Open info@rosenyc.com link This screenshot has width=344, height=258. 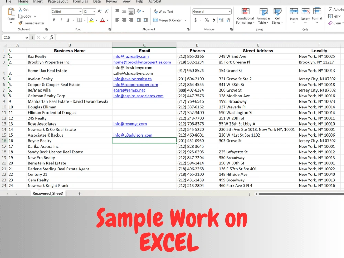tap(130, 124)
